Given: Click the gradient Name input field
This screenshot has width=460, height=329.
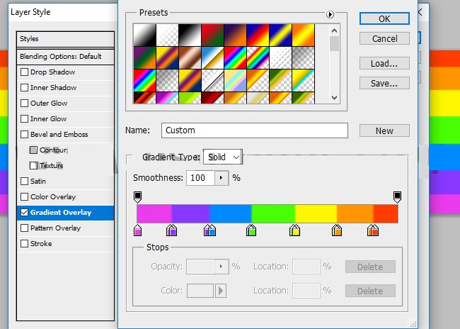Looking at the screenshot, I should [255, 130].
